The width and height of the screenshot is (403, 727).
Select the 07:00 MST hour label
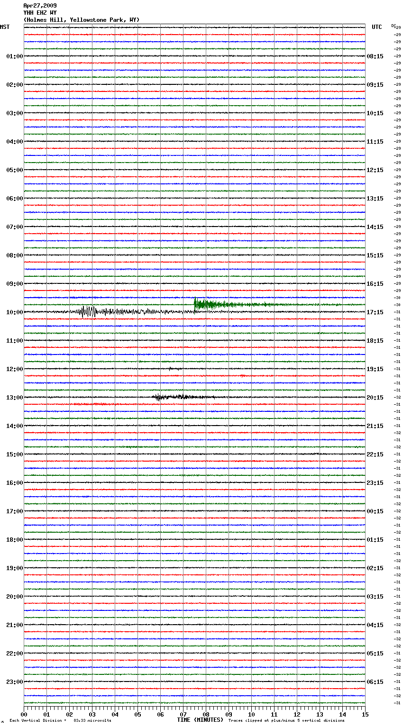tap(15, 227)
